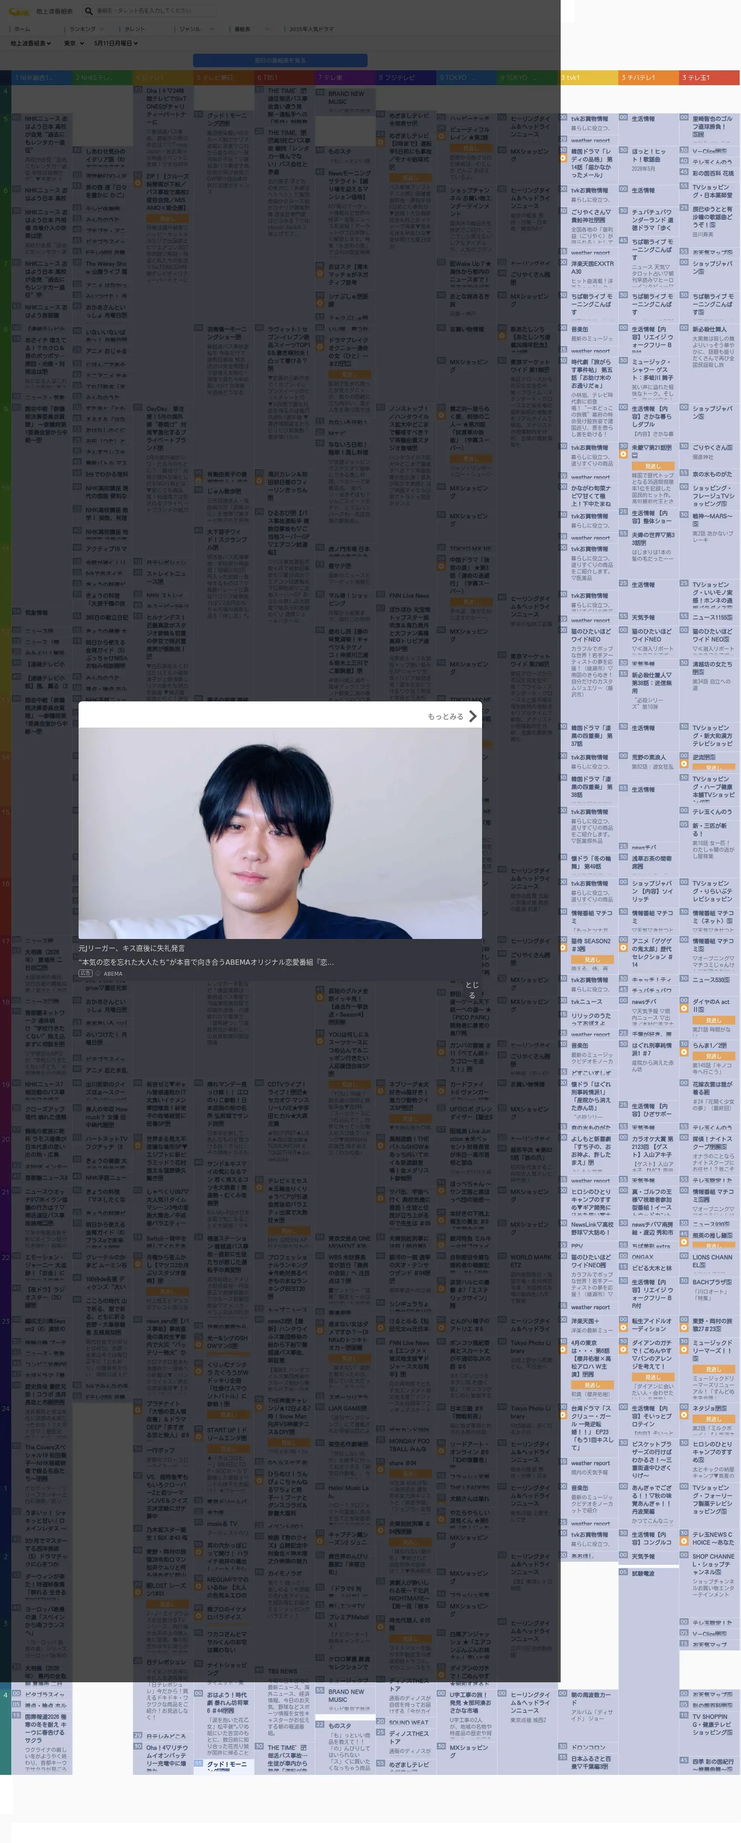Open 辰巳ゆうとと有沙瞳の歌謡曲どうぞ！ listing

tap(712, 217)
